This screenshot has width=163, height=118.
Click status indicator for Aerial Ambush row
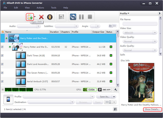111,81
